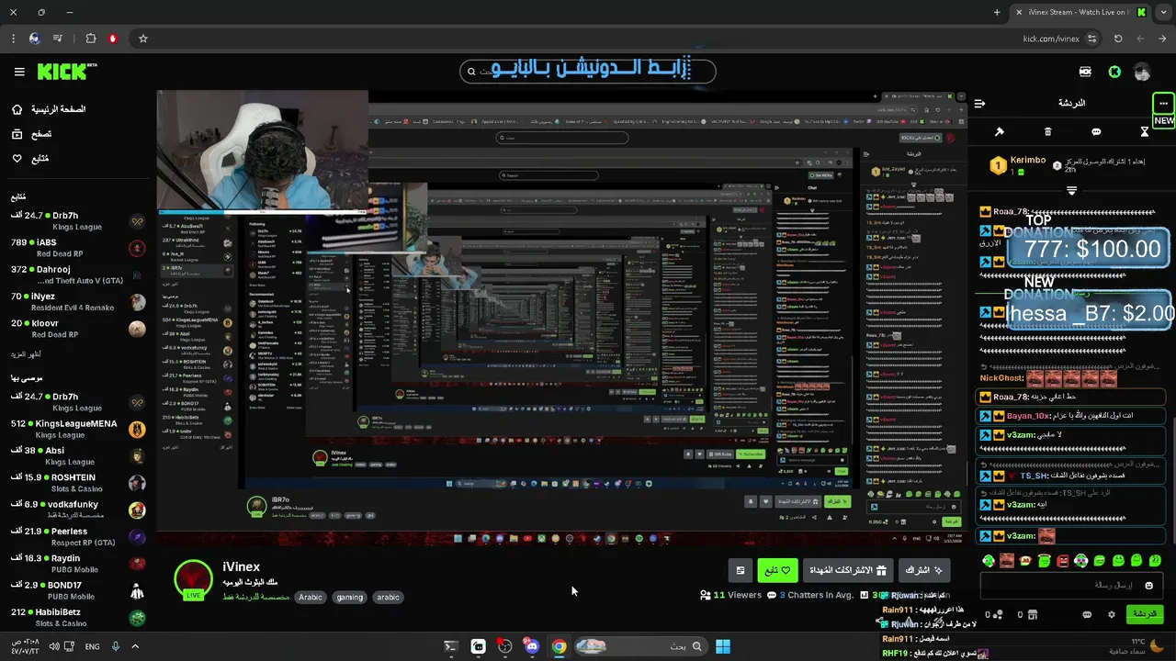The width and height of the screenshot is (1176, 661).
Task: Click the Arabic tag with capital A
Action: (311, 597)
